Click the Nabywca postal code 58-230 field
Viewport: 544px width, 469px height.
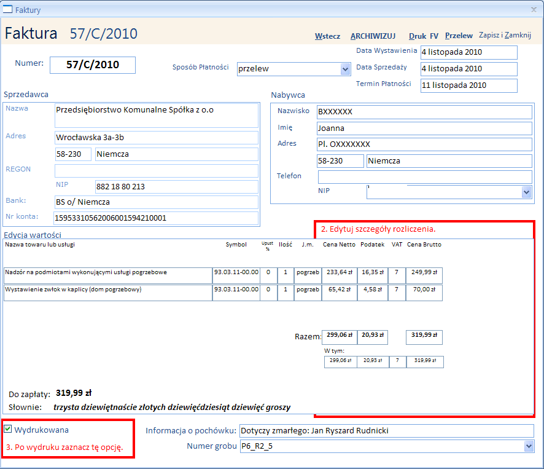pos(340,161)
